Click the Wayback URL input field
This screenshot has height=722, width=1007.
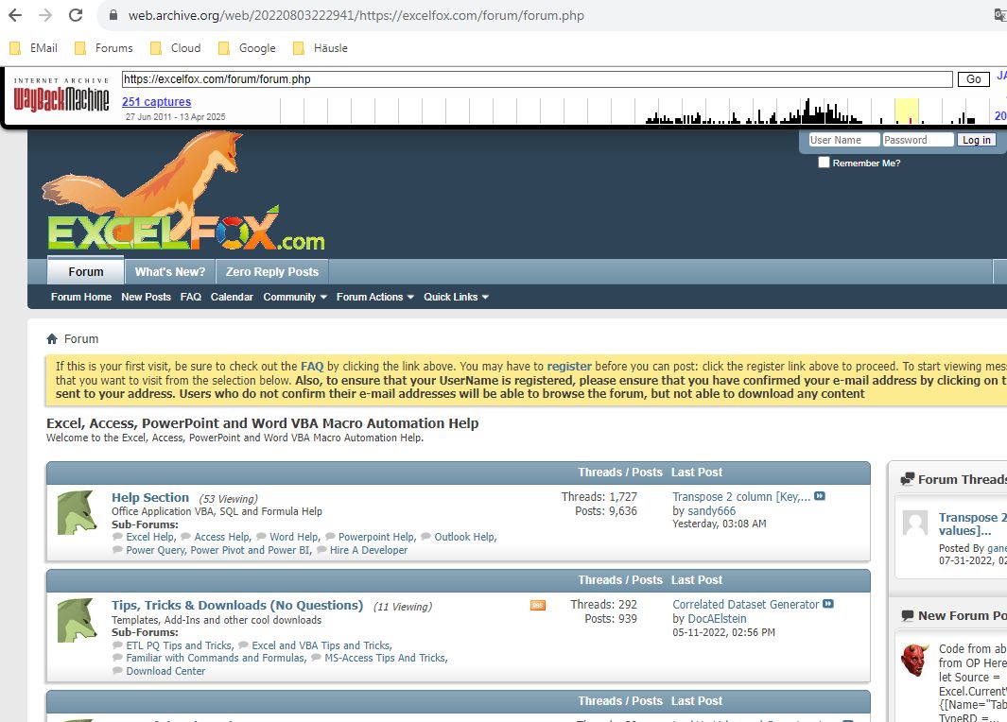537,79
